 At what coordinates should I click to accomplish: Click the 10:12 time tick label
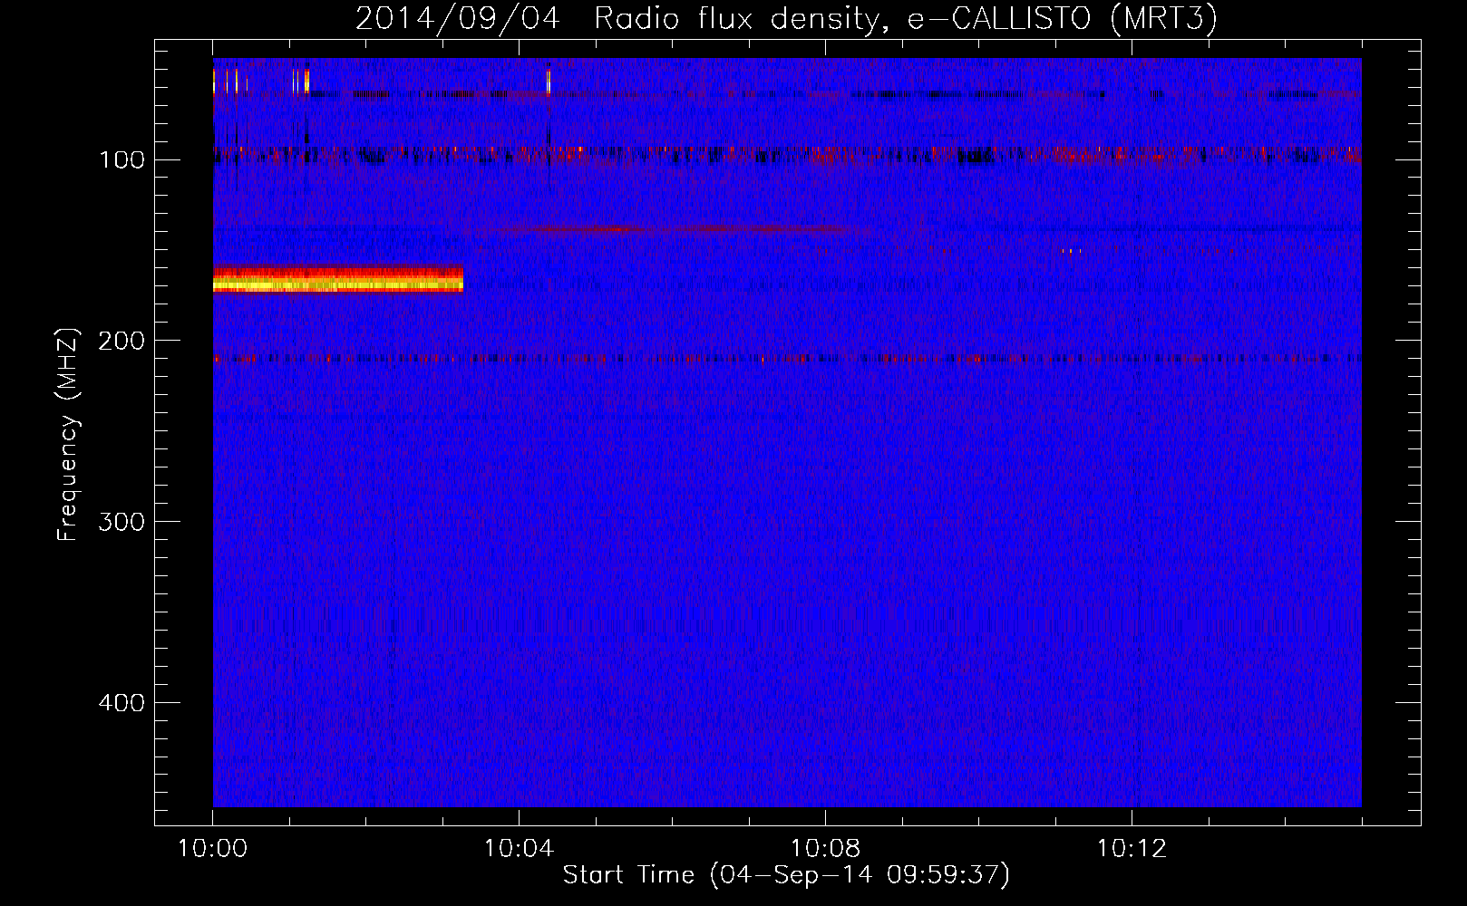click(x=1132, y=848)
